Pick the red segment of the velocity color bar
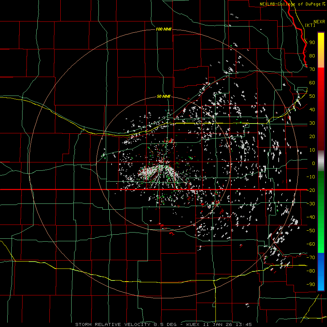 click(321, 109)
